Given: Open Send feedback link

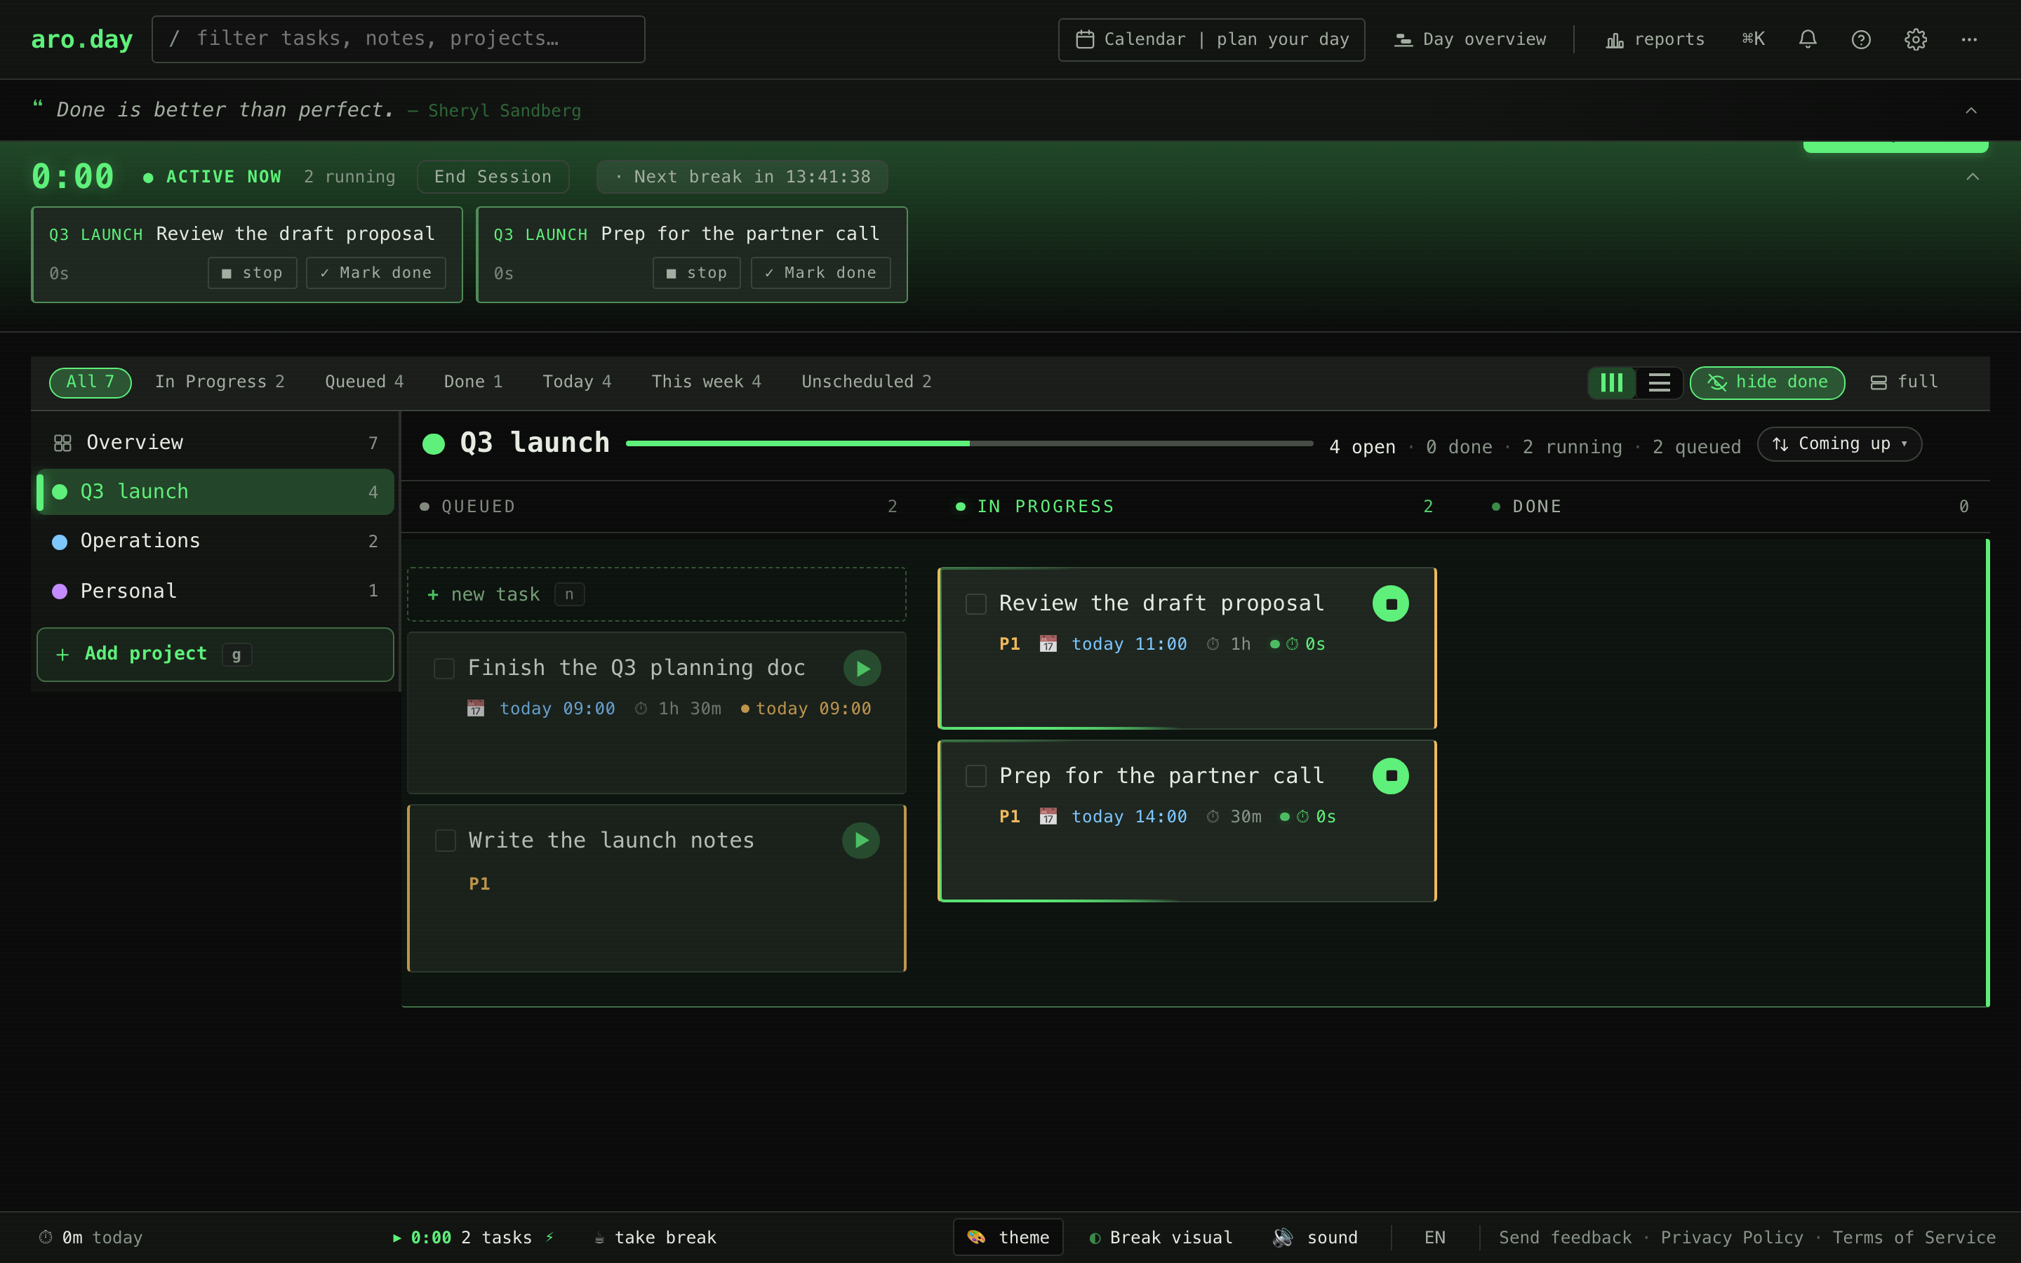Looking at the screenshot, I should coord(1565,1237).
